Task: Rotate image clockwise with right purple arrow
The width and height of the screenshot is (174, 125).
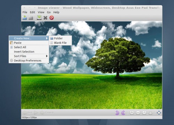Action: [123, 112]
